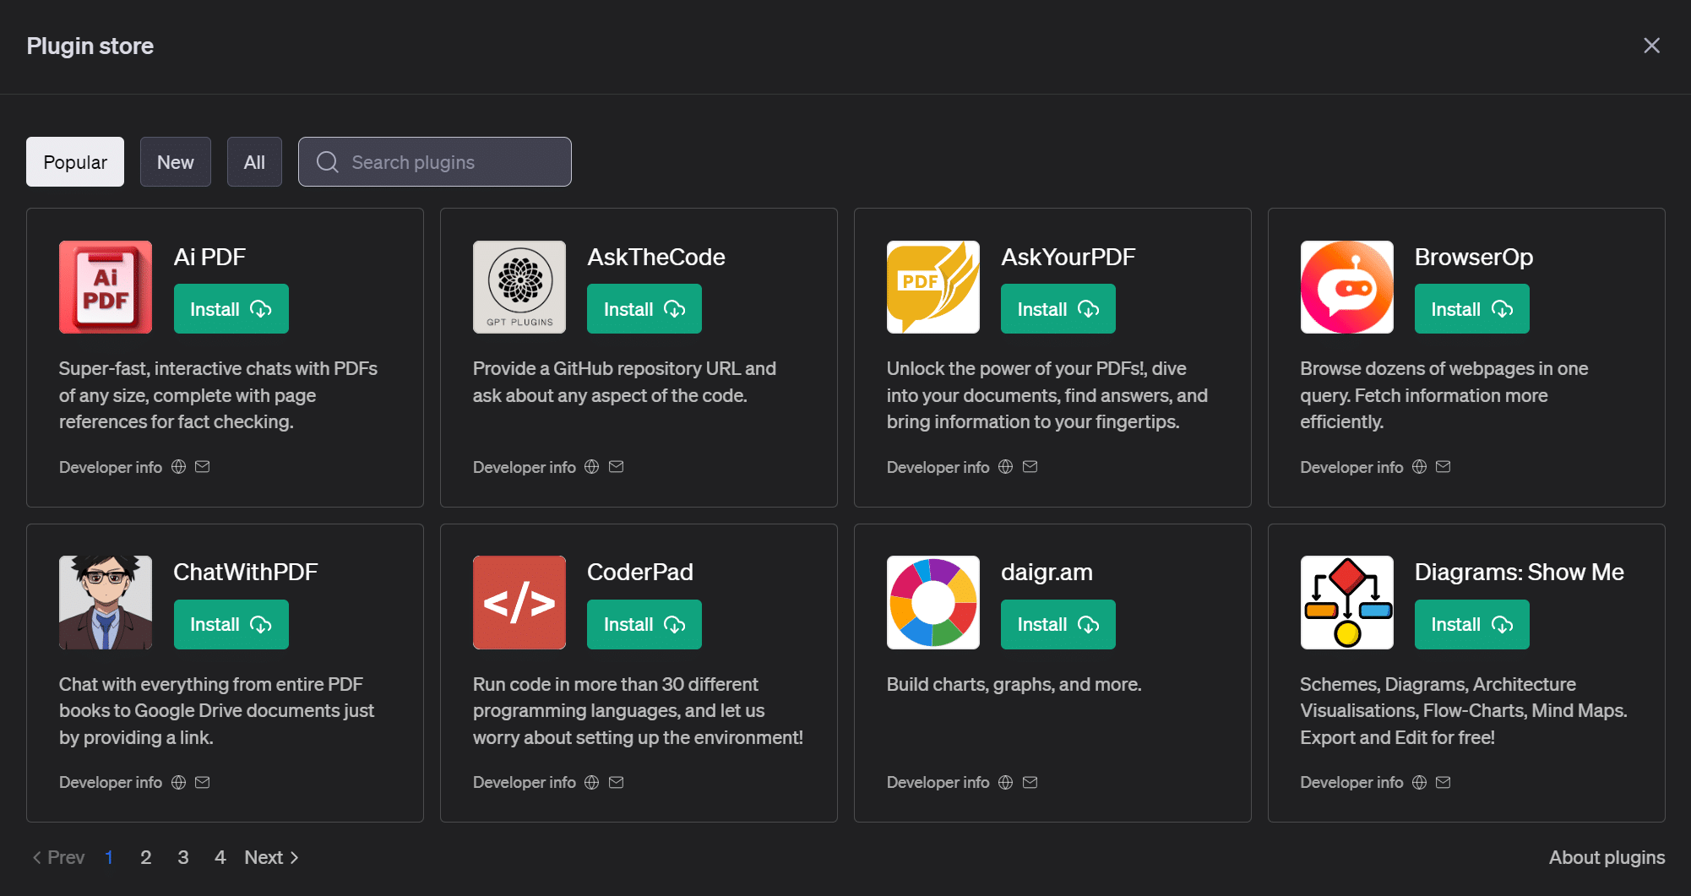Image resolution: width=1691 pixels, height=896 pixels.
Task: Select the Popular plugins tab
Action: tap(75, 162)
